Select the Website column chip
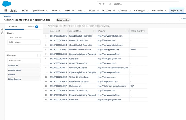 point(24,75)
